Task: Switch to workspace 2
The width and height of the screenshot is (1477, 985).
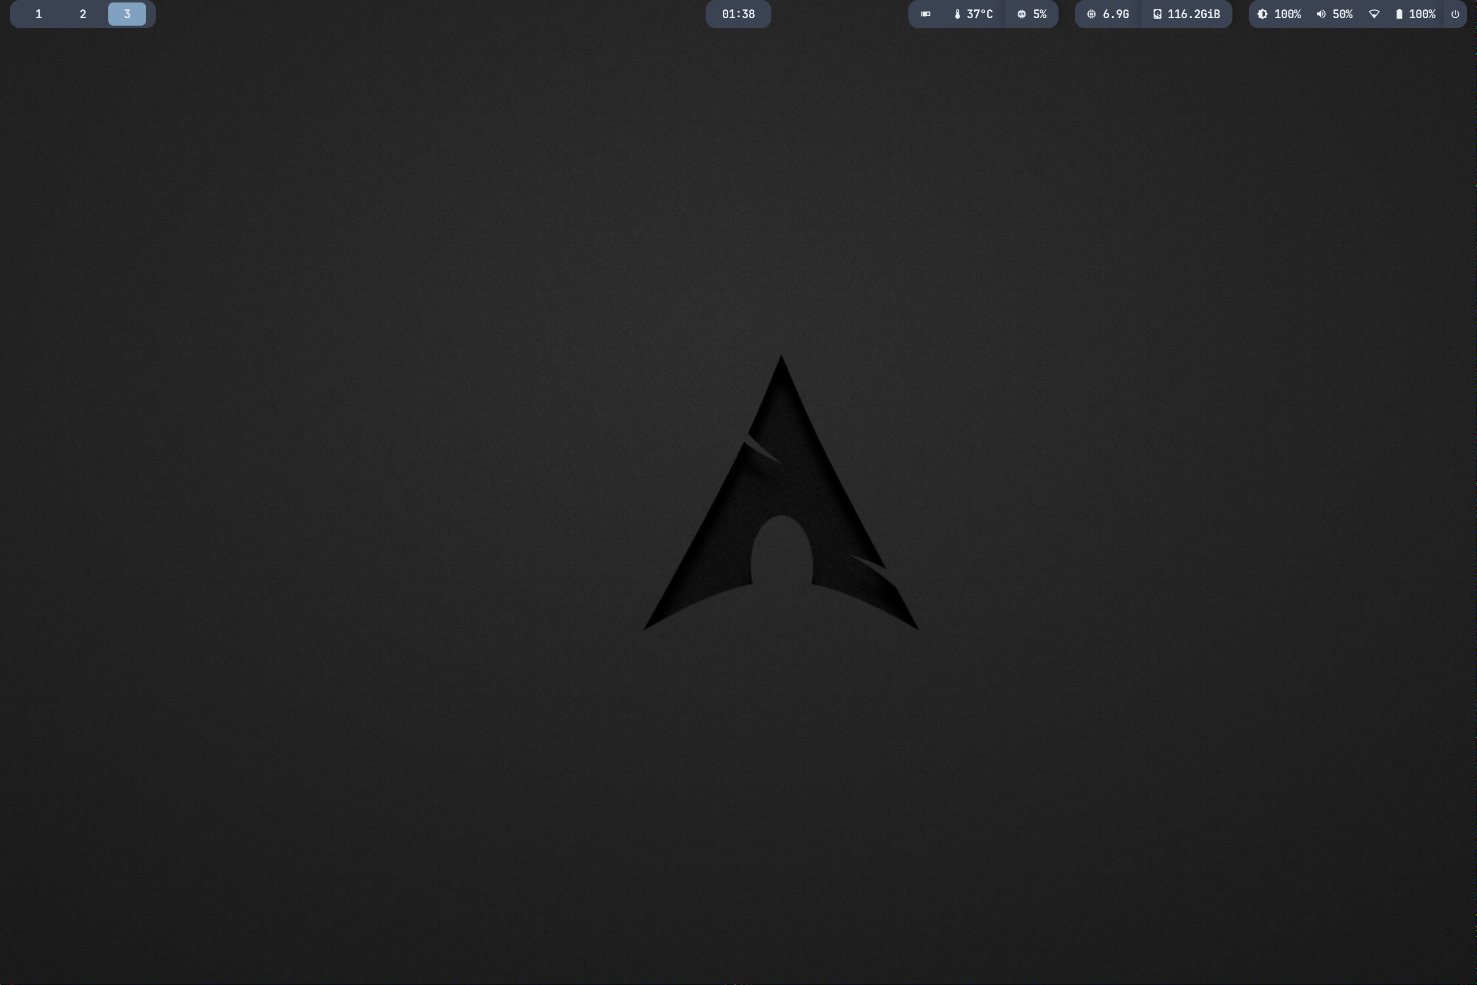Action: tap(83, 14)
